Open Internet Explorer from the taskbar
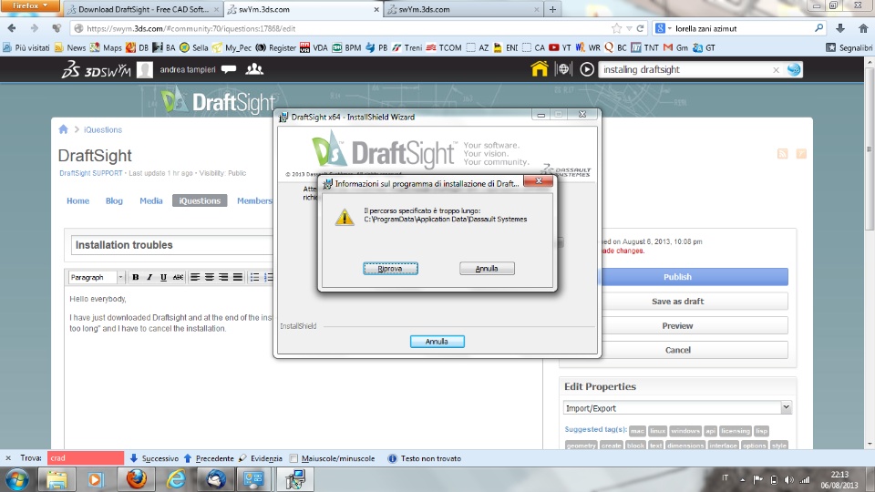The height and width of the screenshot is (492, 875). click(176, 479)
